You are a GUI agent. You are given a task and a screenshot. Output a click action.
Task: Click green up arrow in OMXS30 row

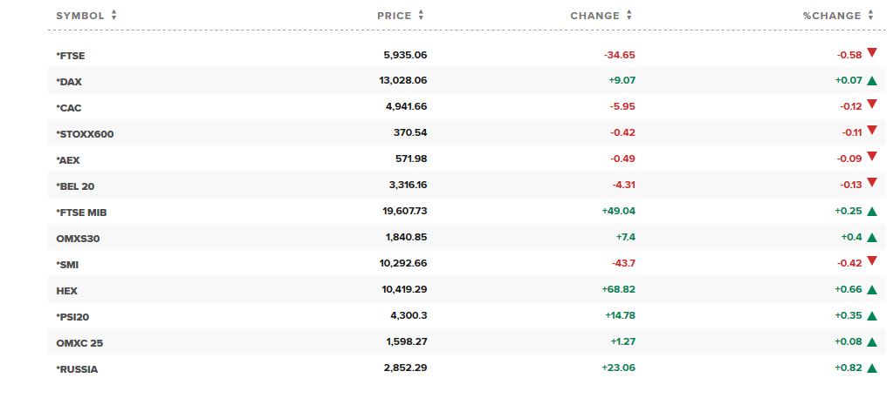coord(871,238)
